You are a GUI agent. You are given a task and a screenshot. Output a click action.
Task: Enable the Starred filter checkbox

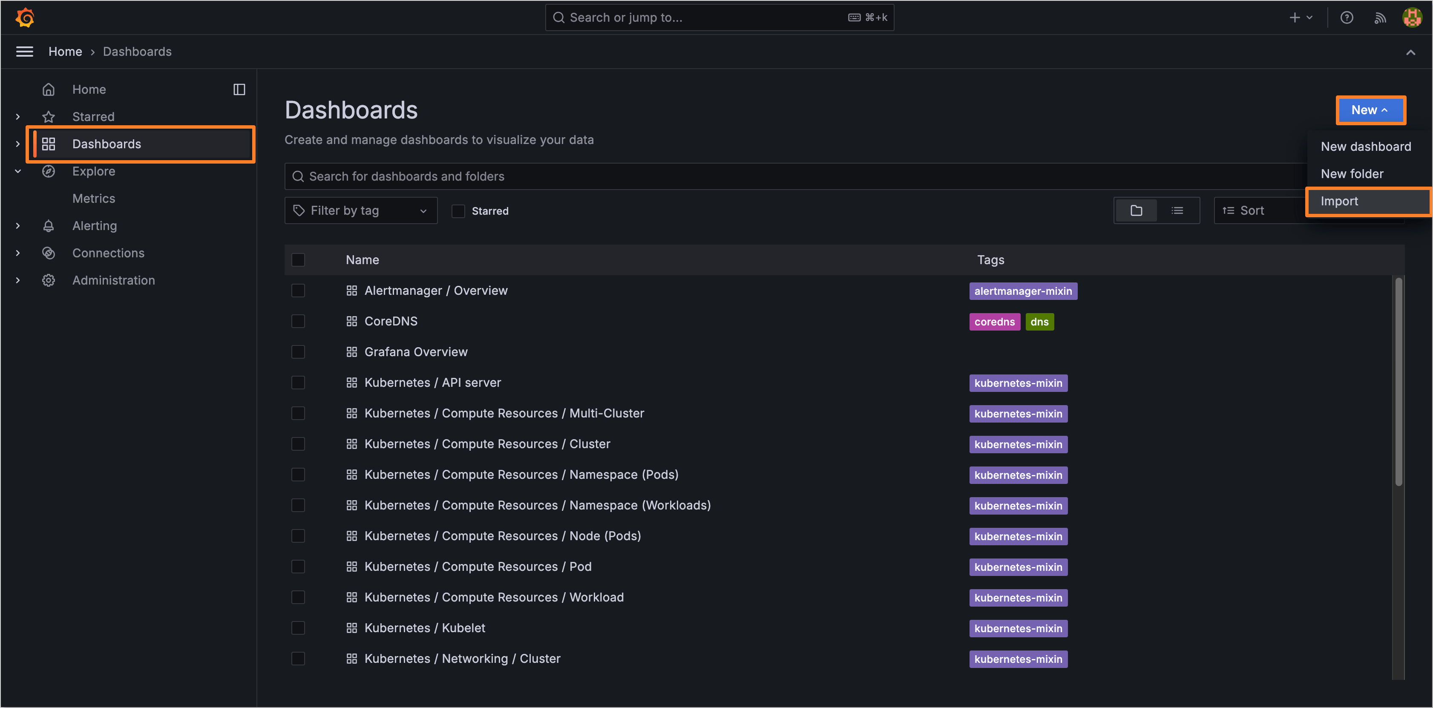458,211
